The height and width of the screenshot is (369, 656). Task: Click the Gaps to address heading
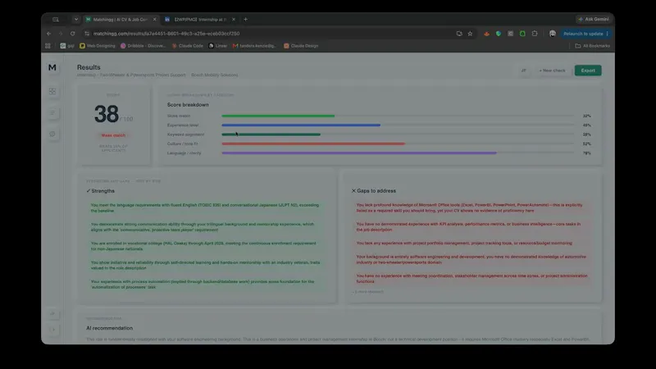tap(374, 191)
